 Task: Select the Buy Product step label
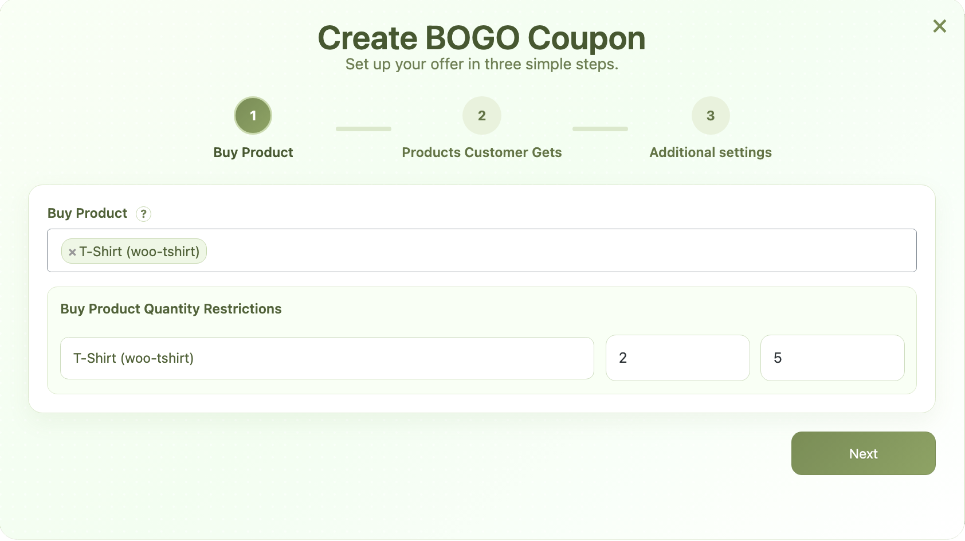click(253, 152)
